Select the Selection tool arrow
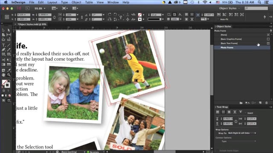 coord(3,30)
